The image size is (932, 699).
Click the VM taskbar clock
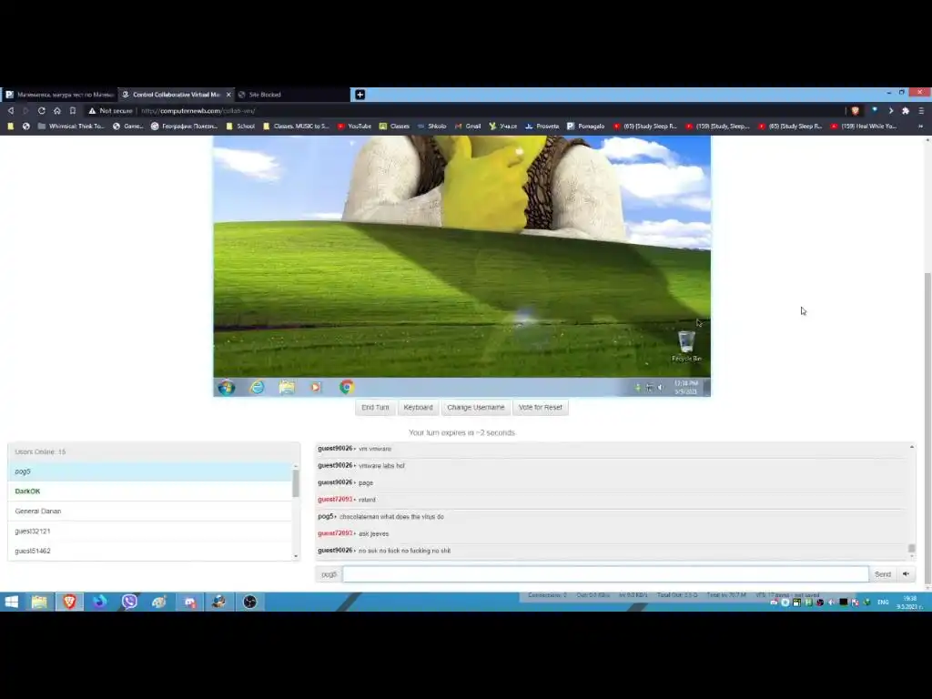(x=686, y=388)
